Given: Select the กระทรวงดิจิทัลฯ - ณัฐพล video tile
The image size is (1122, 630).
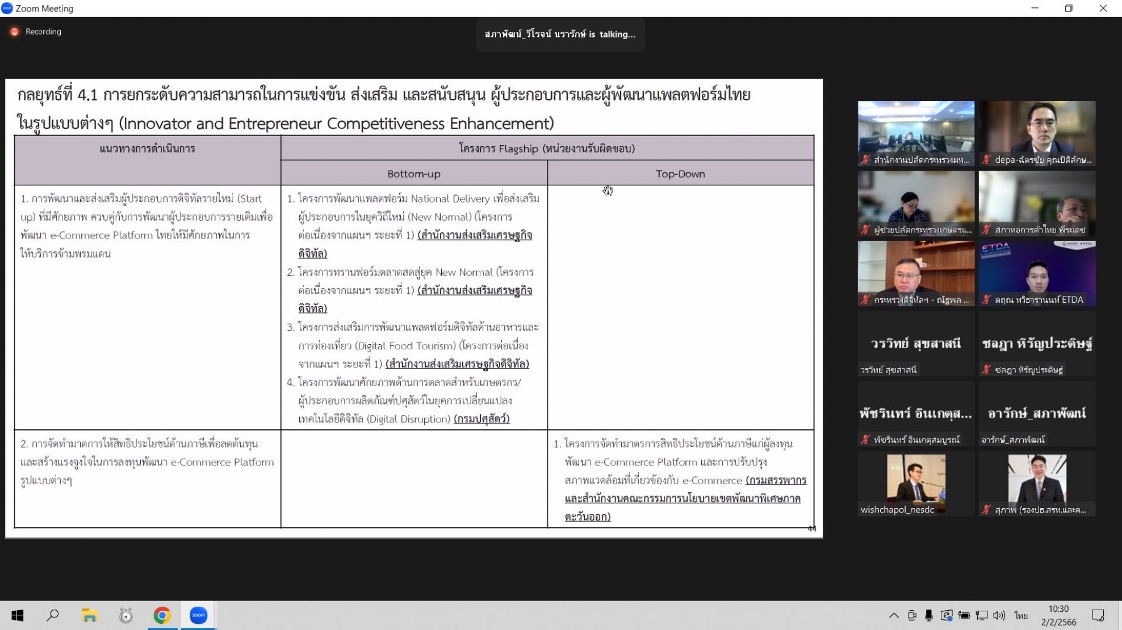Looking at the screenshot, I should pyautogui.click(x=916, y=273).
